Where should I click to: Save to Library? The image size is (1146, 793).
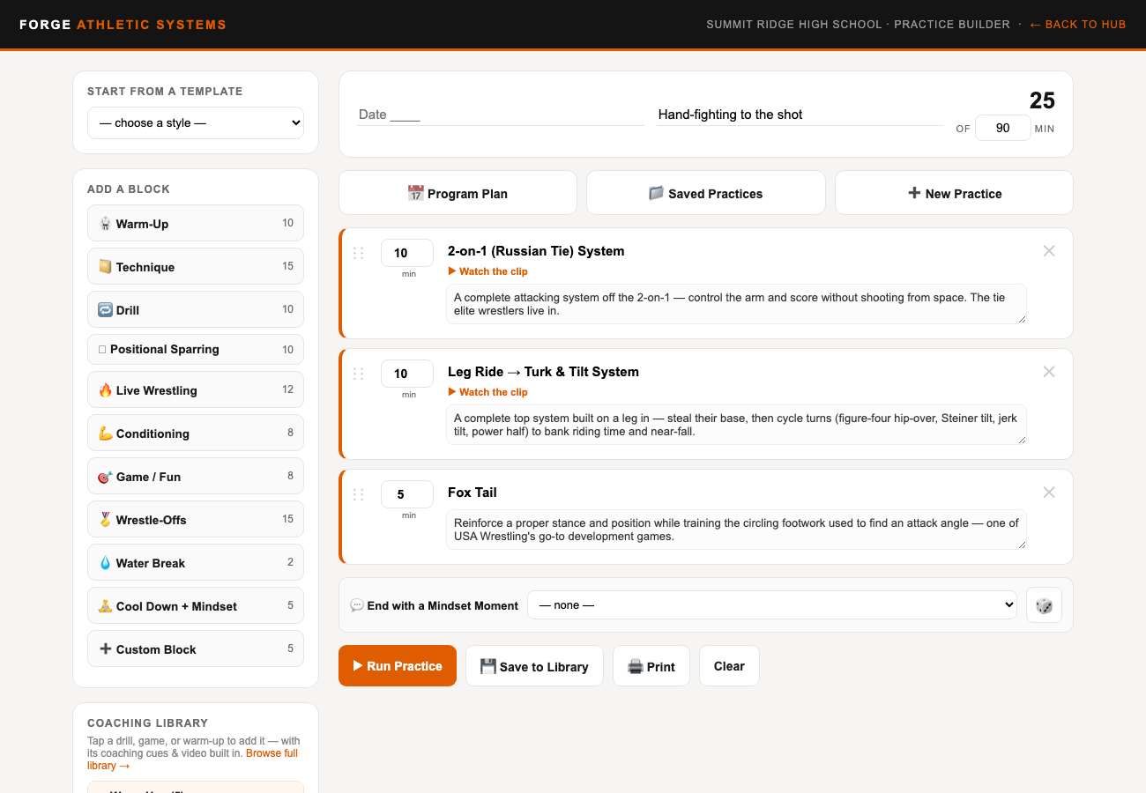pyautogui.click(x=534, y=666)
